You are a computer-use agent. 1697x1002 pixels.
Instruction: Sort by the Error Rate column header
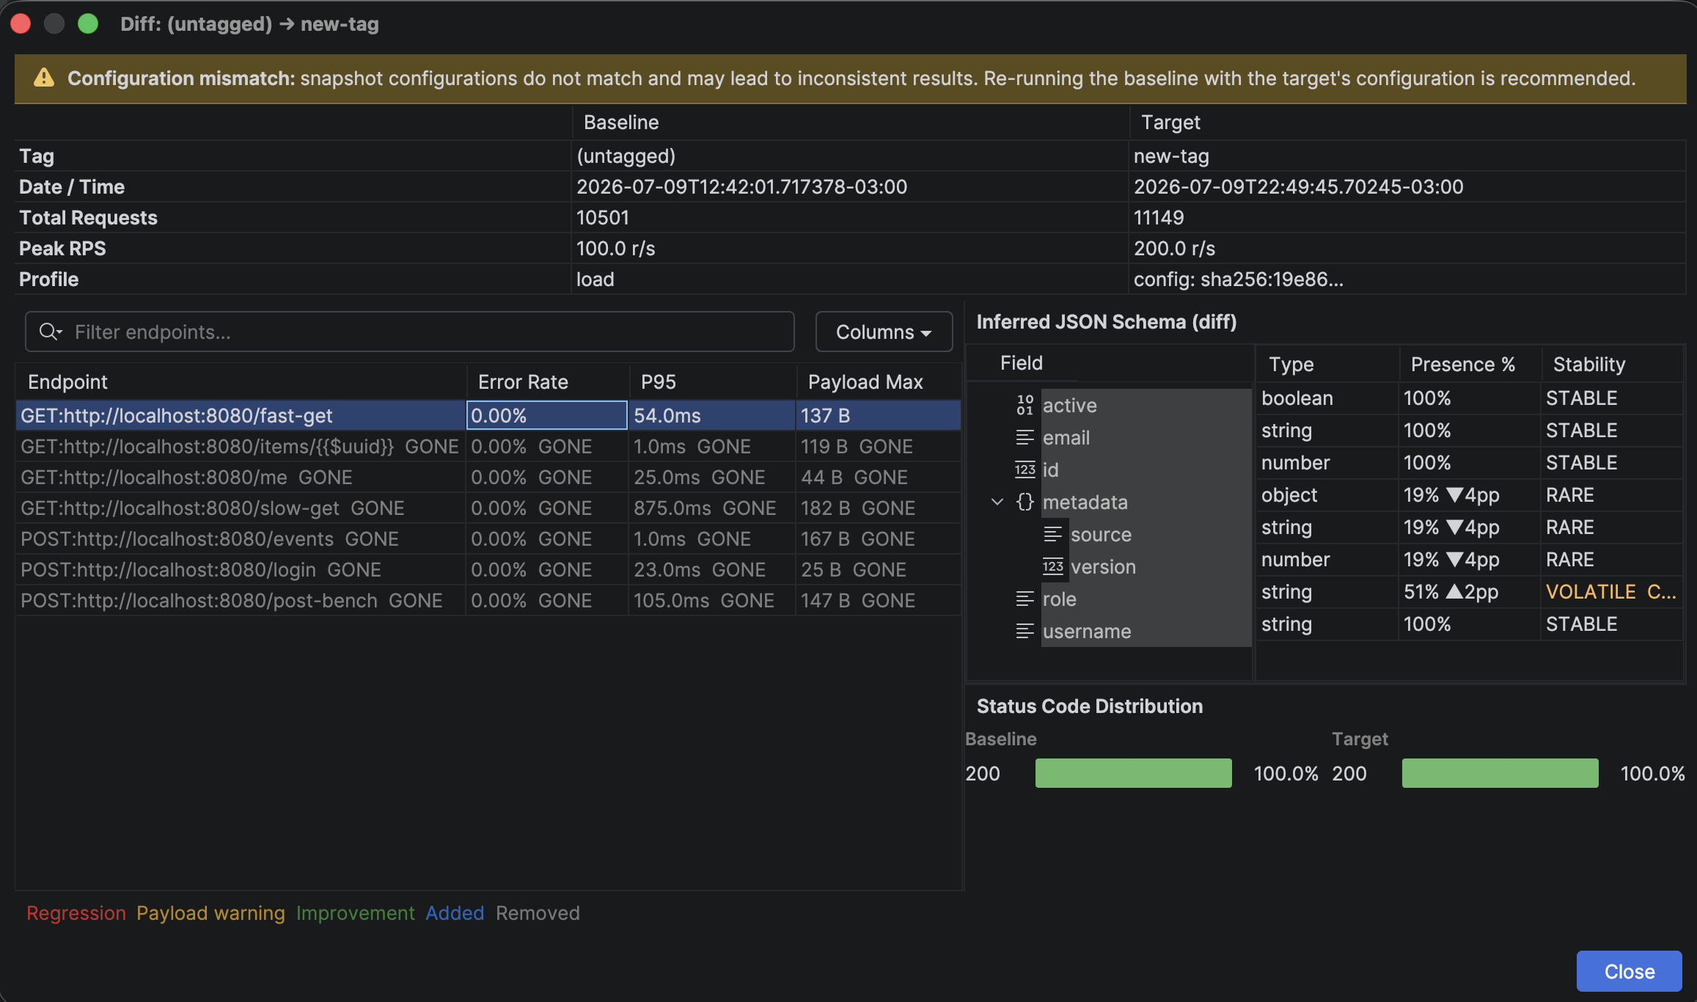coord(547,381)
